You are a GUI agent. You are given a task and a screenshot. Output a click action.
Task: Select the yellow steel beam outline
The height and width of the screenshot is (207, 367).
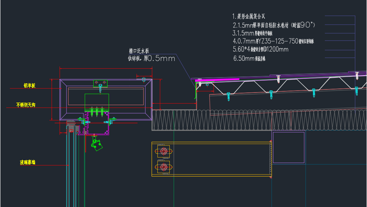(x=209, y=159)
